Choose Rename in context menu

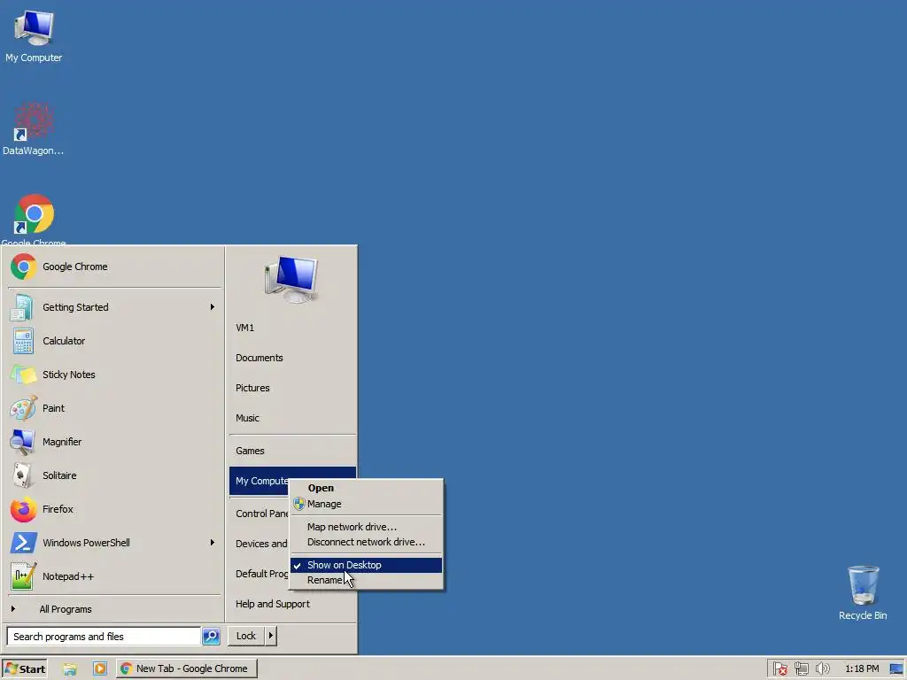coord(366,580)
